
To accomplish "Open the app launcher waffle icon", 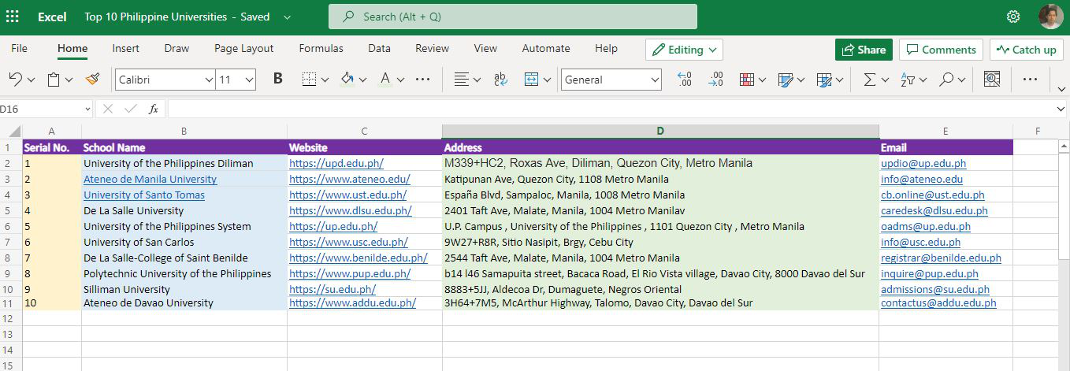I will point(13,17).
